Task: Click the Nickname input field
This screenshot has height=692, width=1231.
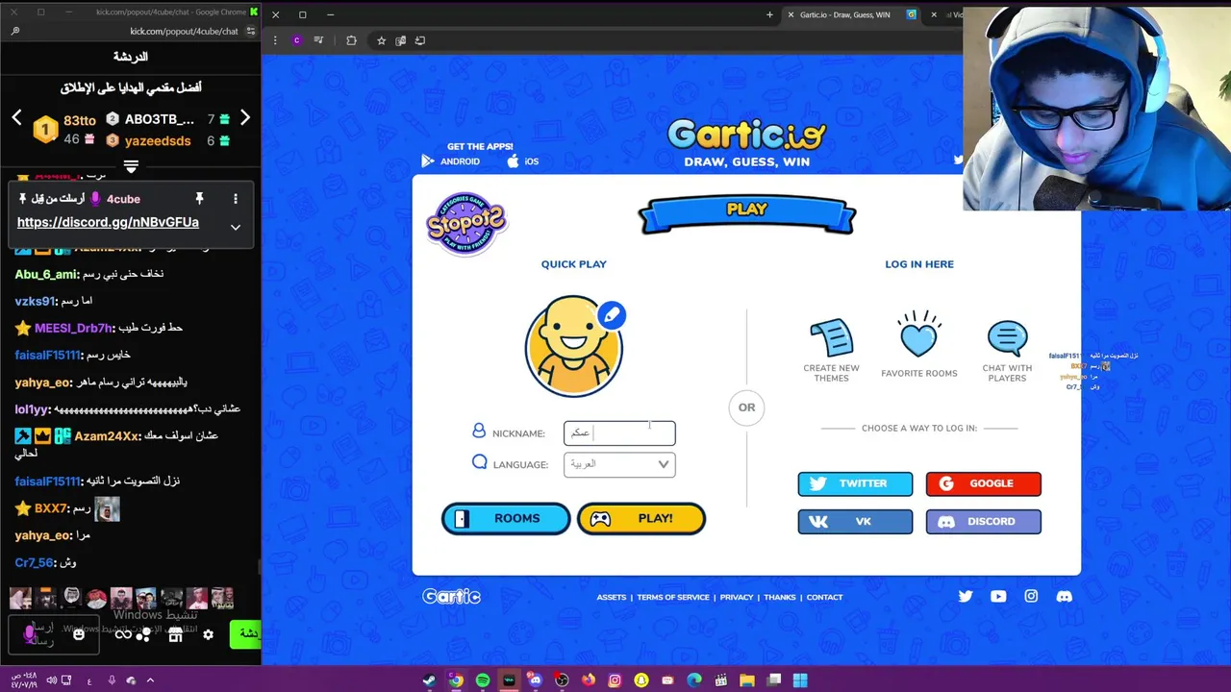Action: [619, 433]
